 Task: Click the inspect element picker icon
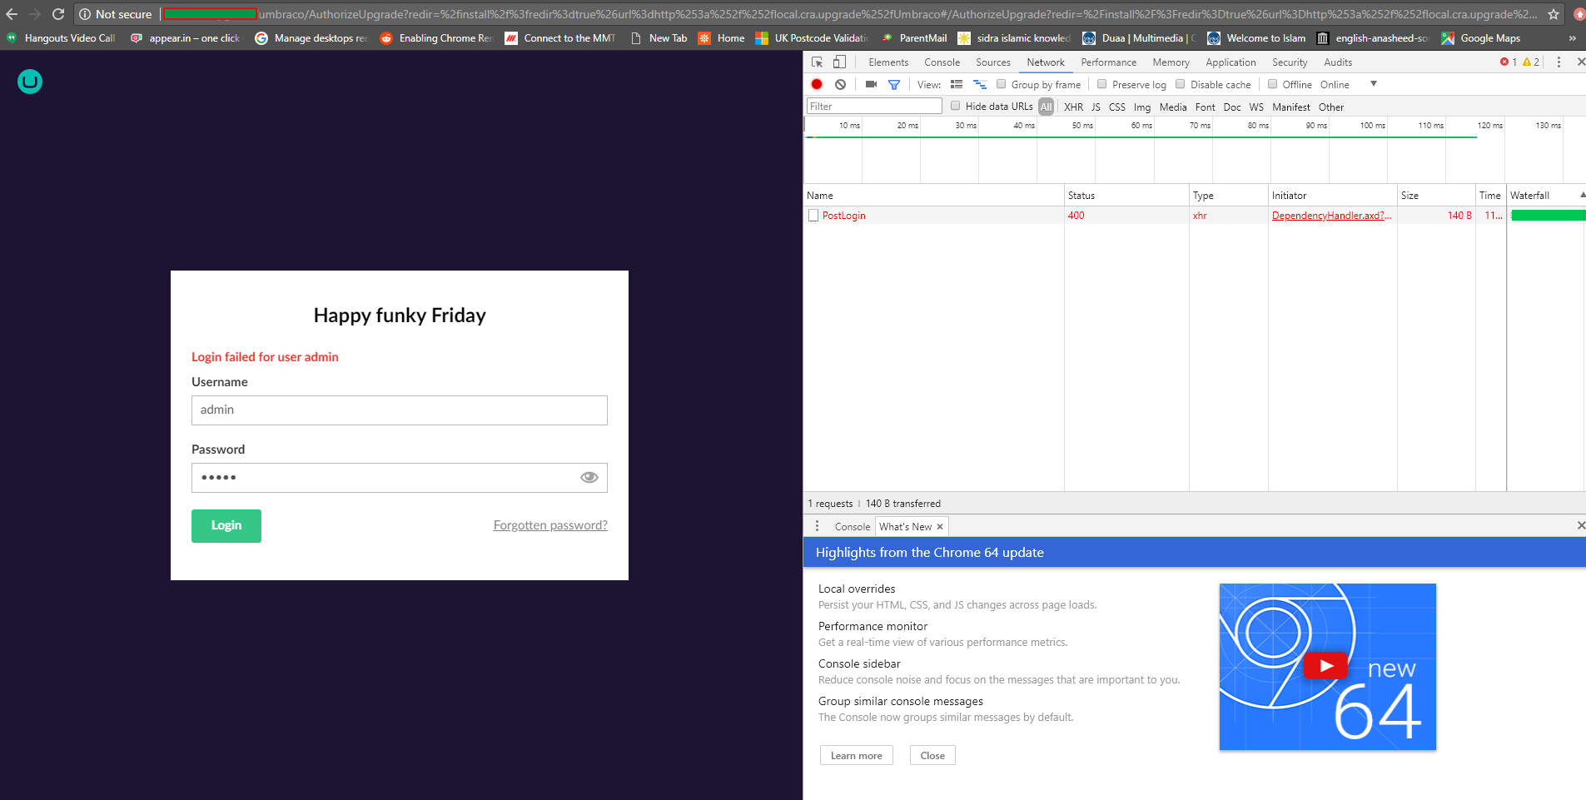coord(817,62)
